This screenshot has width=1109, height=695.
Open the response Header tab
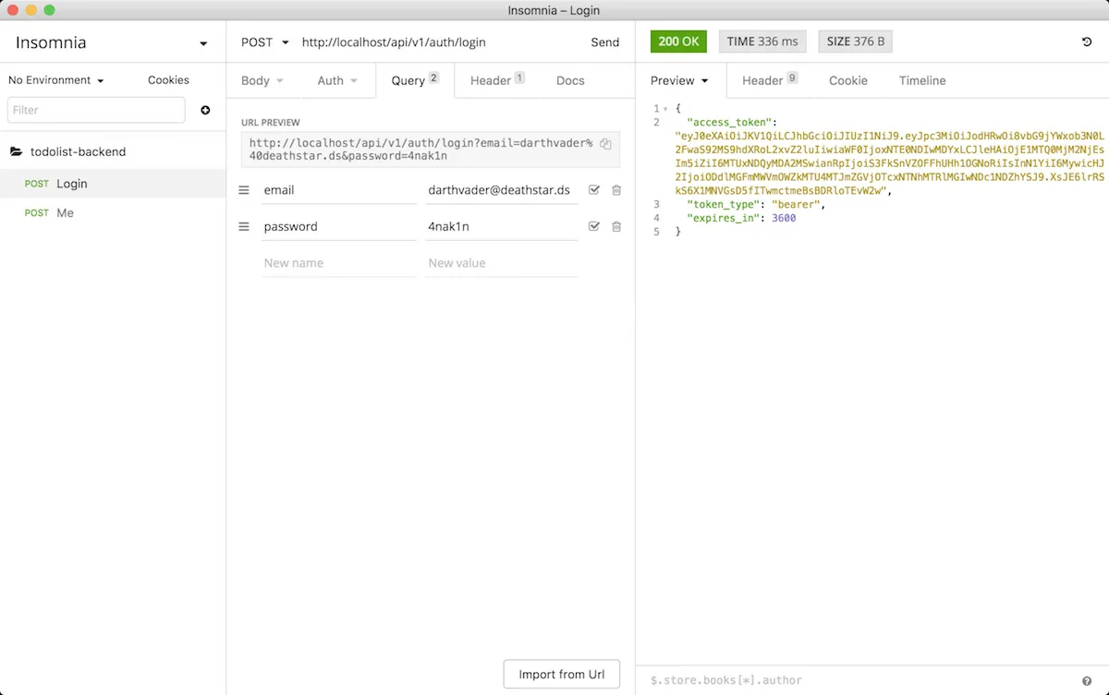[770, 80]
